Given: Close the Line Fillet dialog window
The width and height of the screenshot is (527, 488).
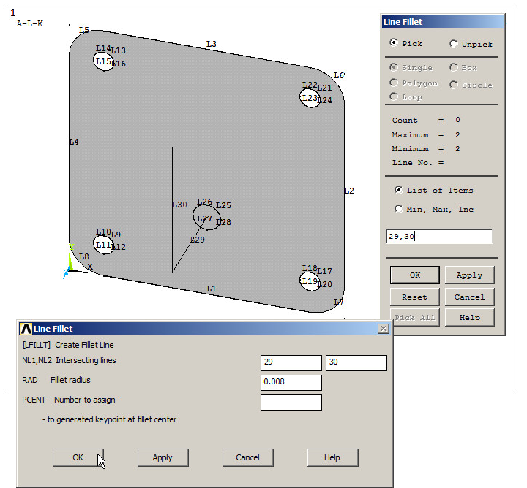Looking at the screenshot, I should pyautogui.click(x=383, y=329).
